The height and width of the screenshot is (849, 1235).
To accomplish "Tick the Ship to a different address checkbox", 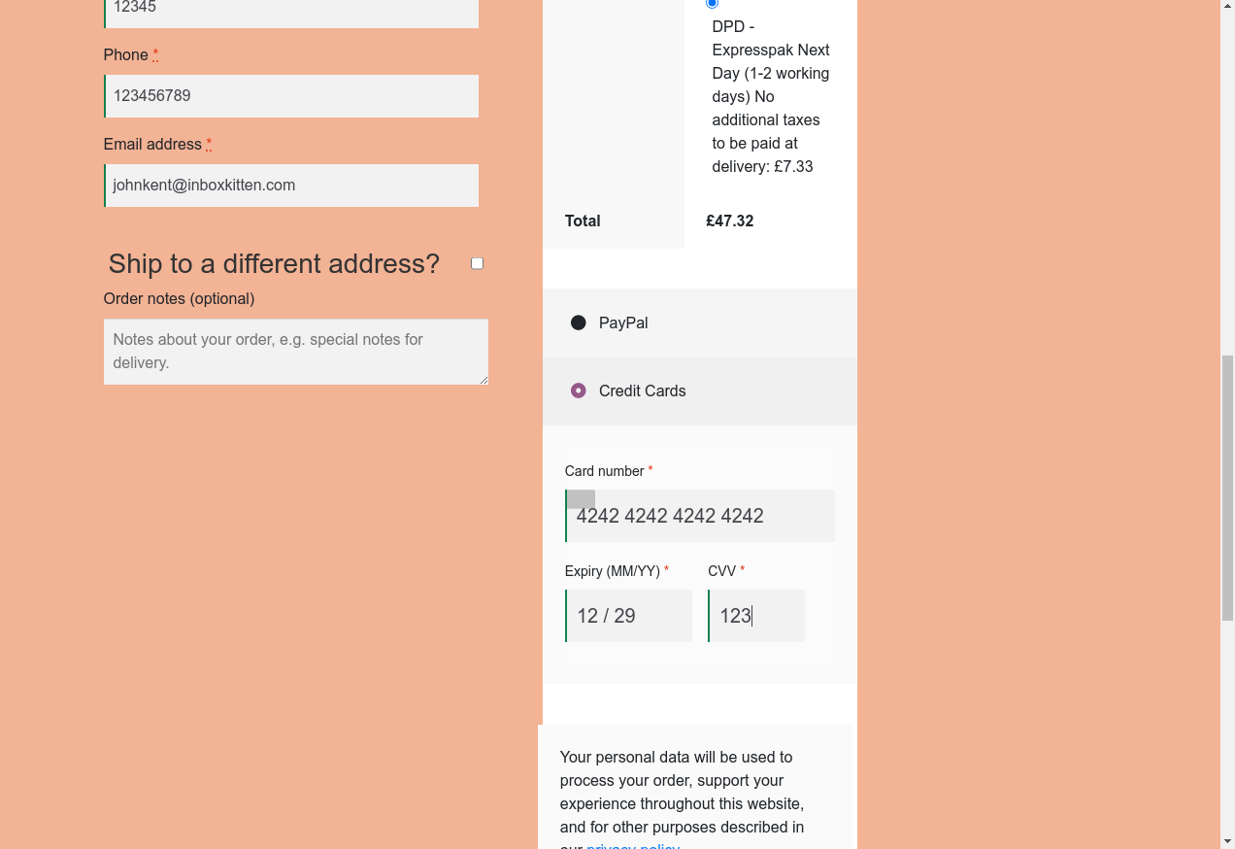I will click(477, 263).
